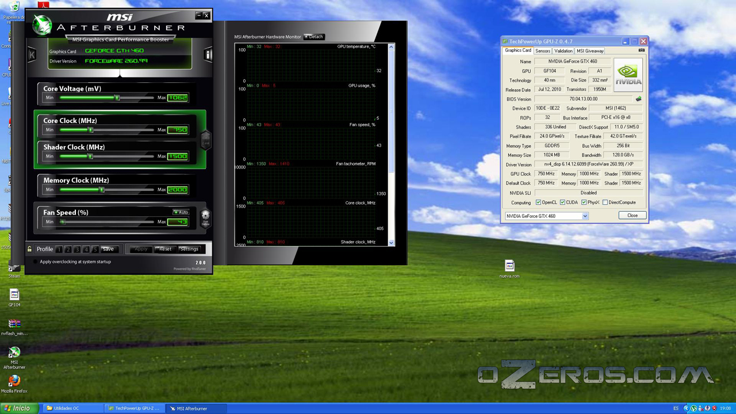Click the hardware monitor scroll down arrow
Screen dimensions: 736x414
click(392, 243)
